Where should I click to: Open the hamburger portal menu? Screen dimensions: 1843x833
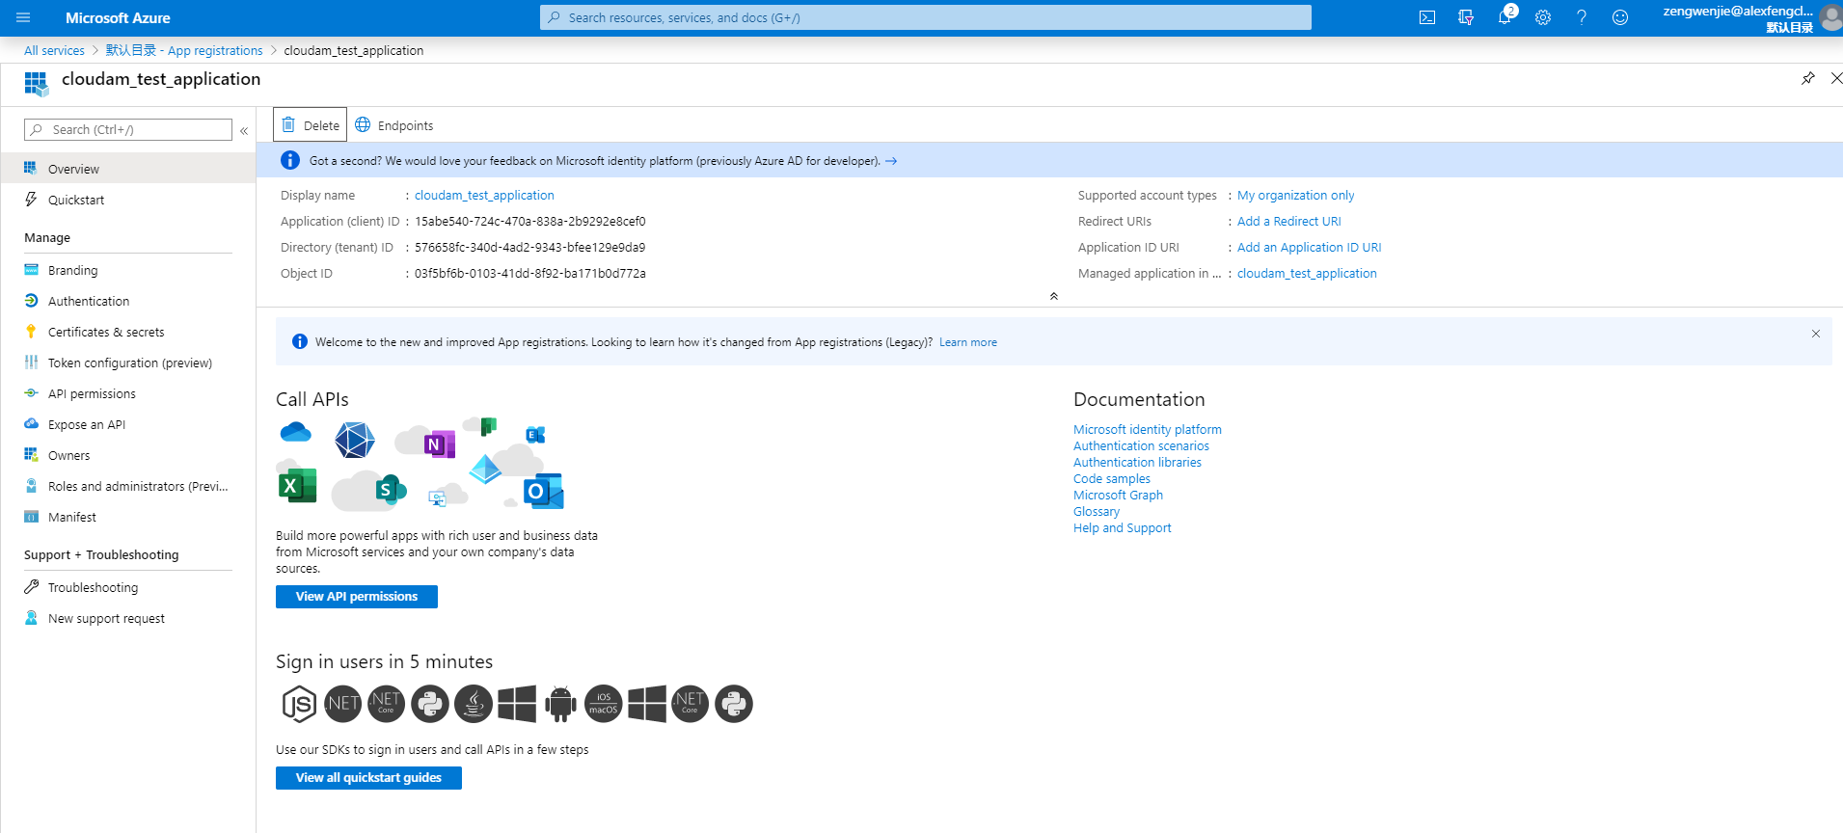[23, 17]
